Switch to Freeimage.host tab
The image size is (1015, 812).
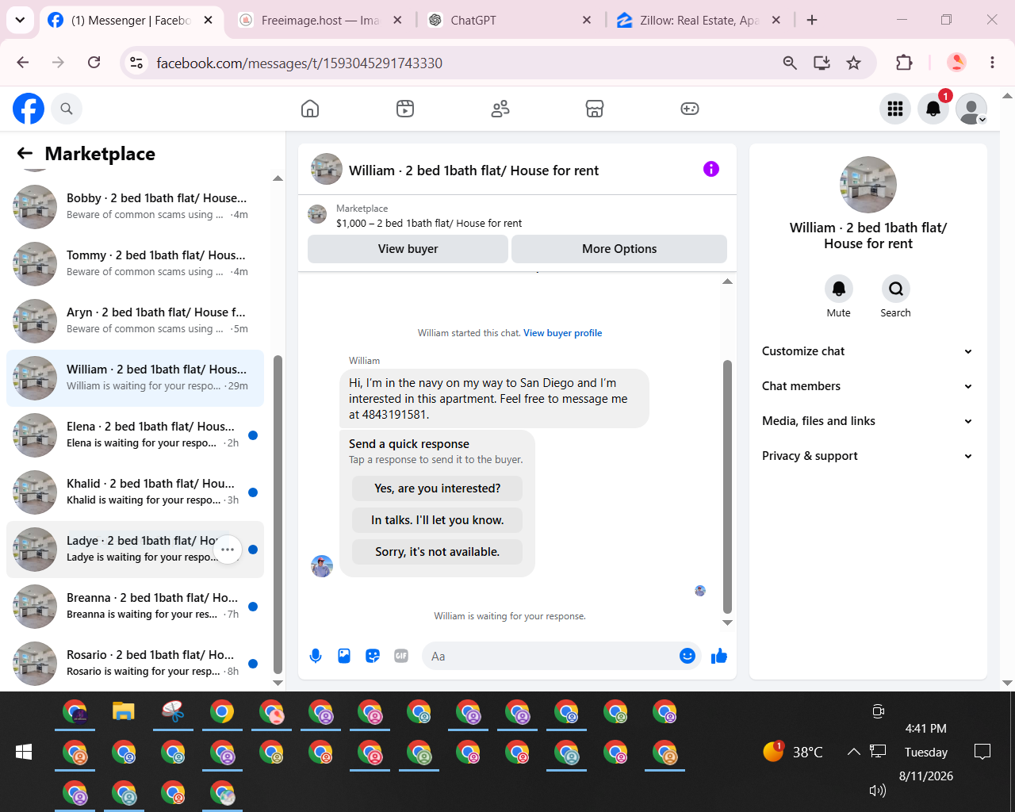tap(320, 21)
